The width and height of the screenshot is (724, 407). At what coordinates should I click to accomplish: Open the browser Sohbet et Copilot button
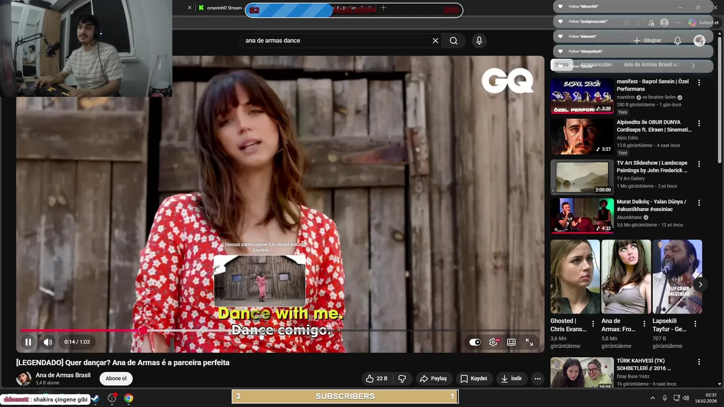[x=703, y=23]
